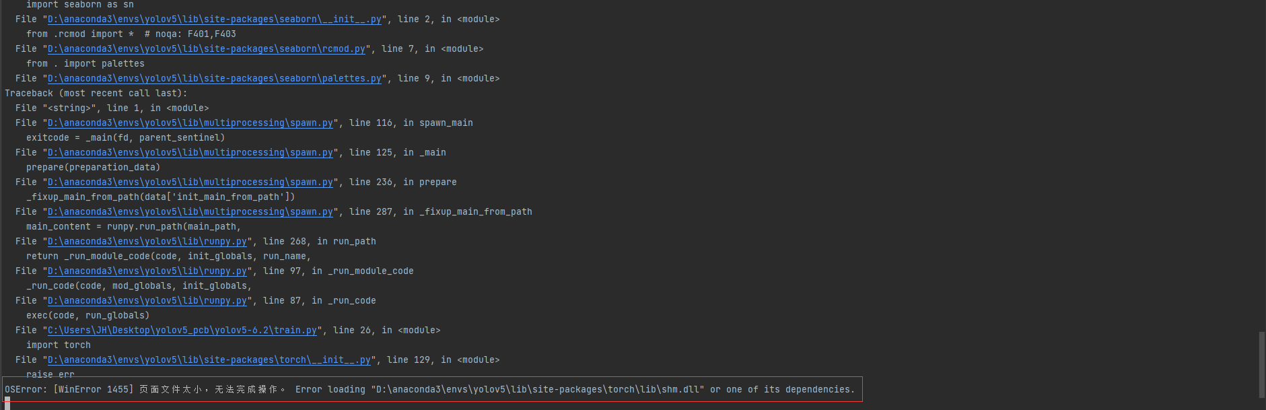Open runpy.py link in _run_code frame

(147, 301)
